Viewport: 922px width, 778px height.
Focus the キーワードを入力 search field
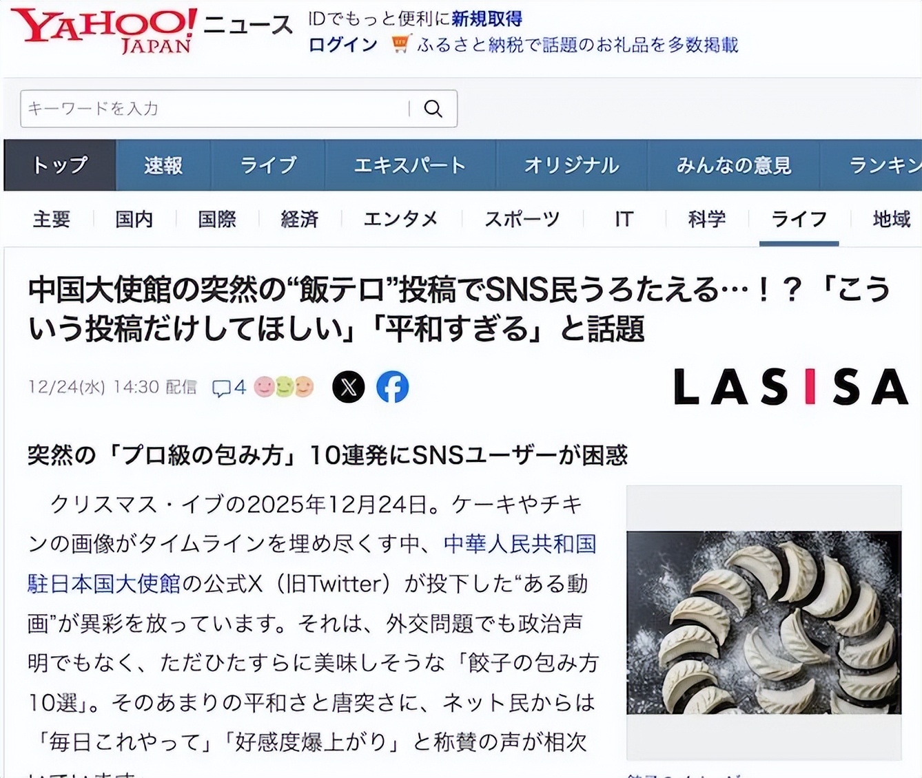215,109
